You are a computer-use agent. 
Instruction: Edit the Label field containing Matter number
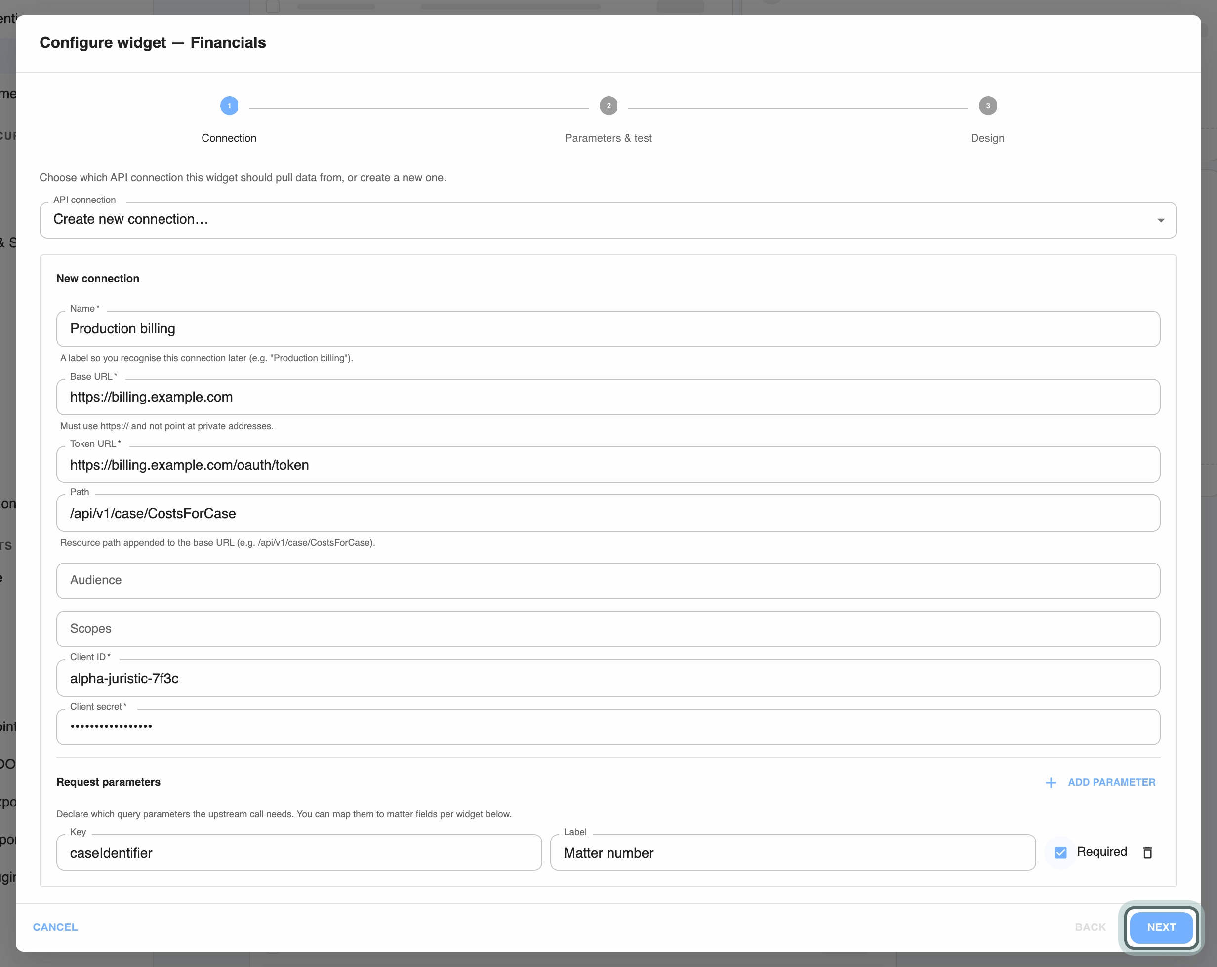tap(793, 852)
